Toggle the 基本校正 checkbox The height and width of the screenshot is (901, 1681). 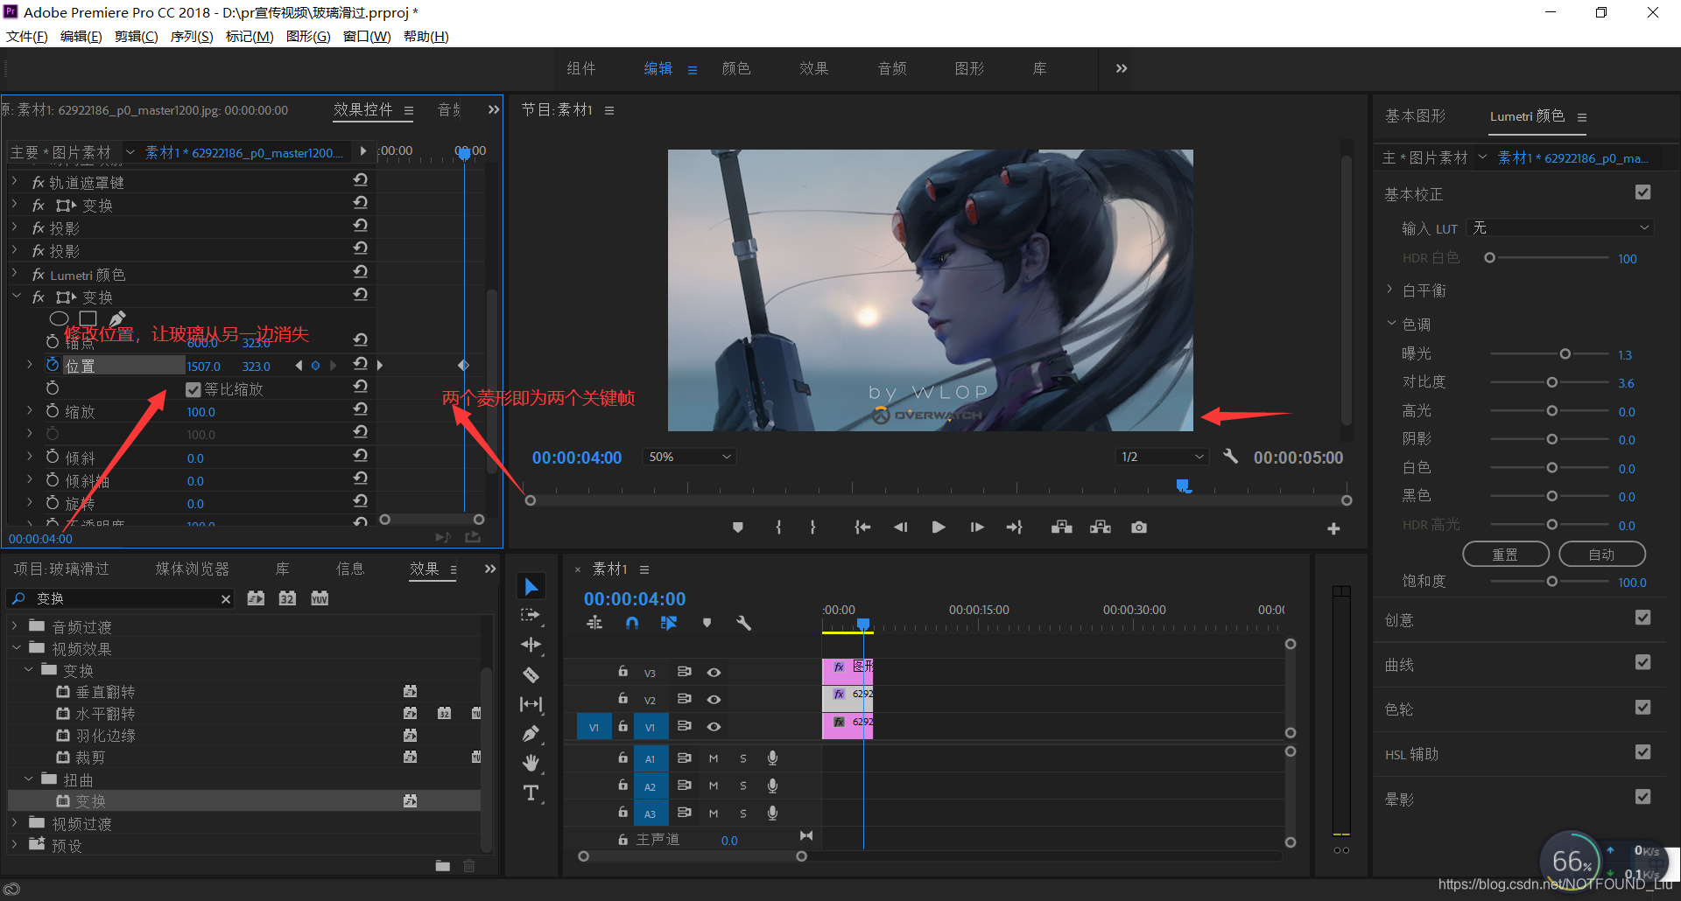pyautogui.click(x=1642, y=192)
